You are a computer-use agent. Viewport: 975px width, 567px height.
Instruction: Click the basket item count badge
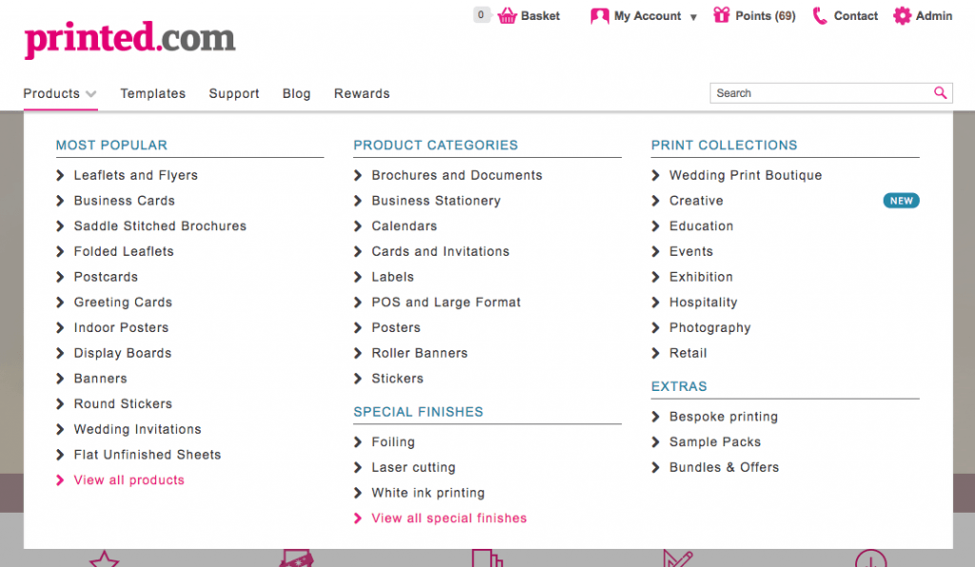(x=481, y=15)
